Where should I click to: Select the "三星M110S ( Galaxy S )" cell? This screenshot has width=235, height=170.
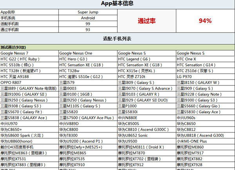[x=88, y=106]
